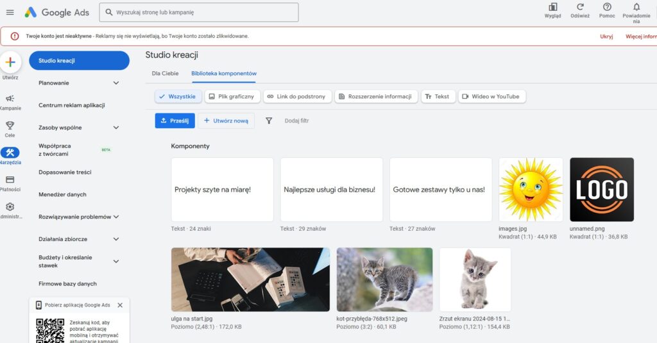The height and width of the screenshot is (343, 657).
Task: Filter by Tekst chip
Action: [x=438, y=96]
